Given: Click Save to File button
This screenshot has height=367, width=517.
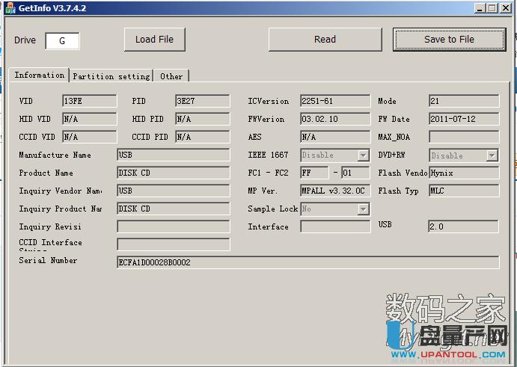Looking at the screenshot, I should 449,40.
